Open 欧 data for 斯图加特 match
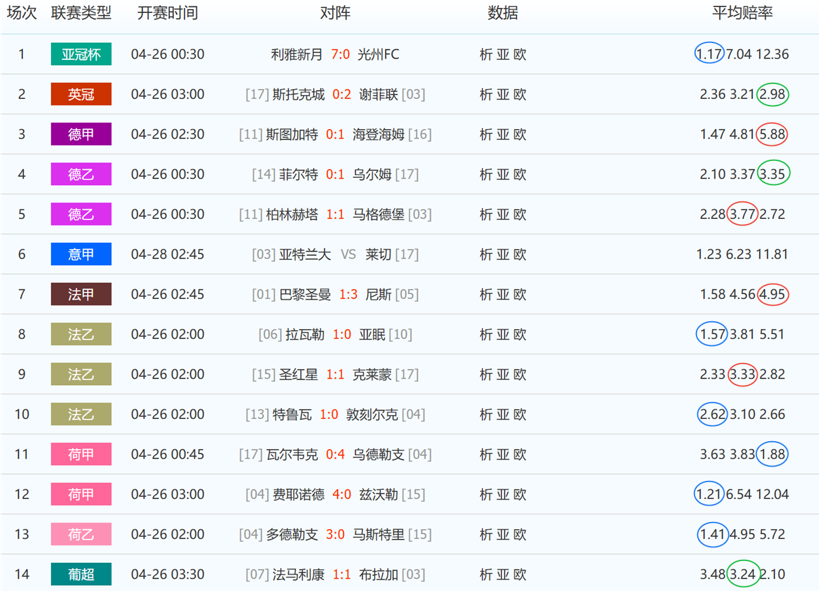 pos(520,134)
